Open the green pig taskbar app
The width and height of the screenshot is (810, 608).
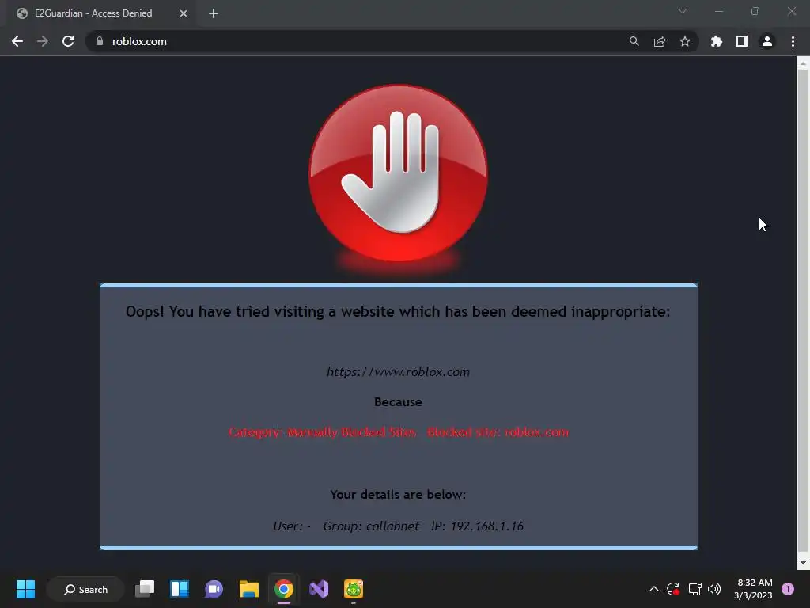[x=354, y=589]
